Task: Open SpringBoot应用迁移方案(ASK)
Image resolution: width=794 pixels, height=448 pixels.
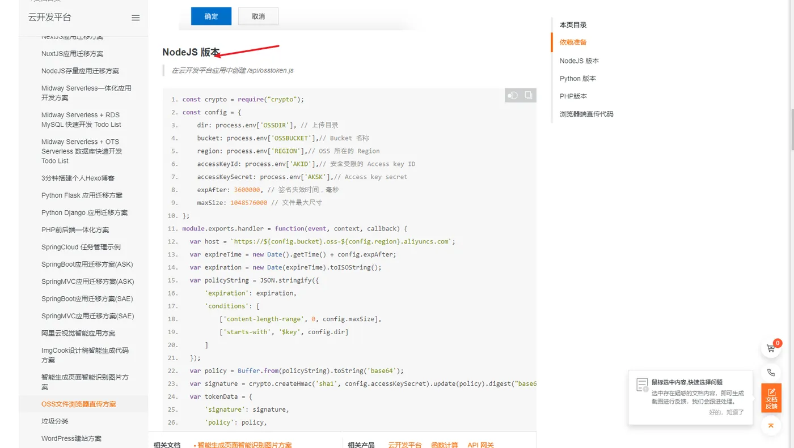Action: (87, 264)
